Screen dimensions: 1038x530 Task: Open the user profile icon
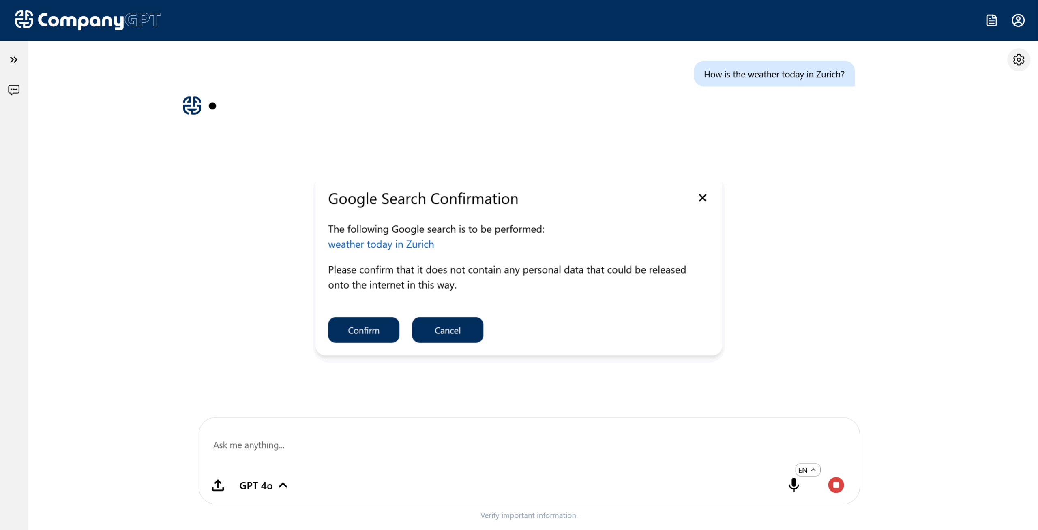point(1018,20)
